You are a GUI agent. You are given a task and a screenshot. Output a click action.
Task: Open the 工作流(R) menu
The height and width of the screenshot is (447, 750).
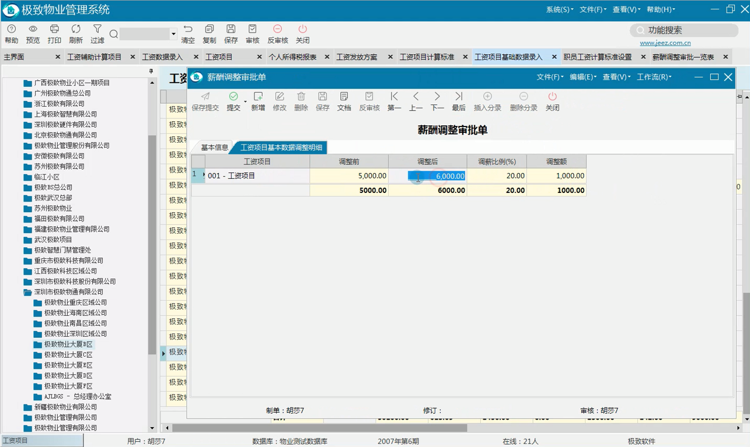click(x=654, y=77)
